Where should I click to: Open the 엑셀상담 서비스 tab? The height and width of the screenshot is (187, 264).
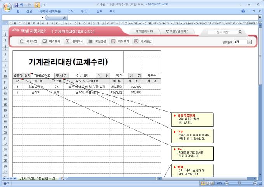point(177,31)
